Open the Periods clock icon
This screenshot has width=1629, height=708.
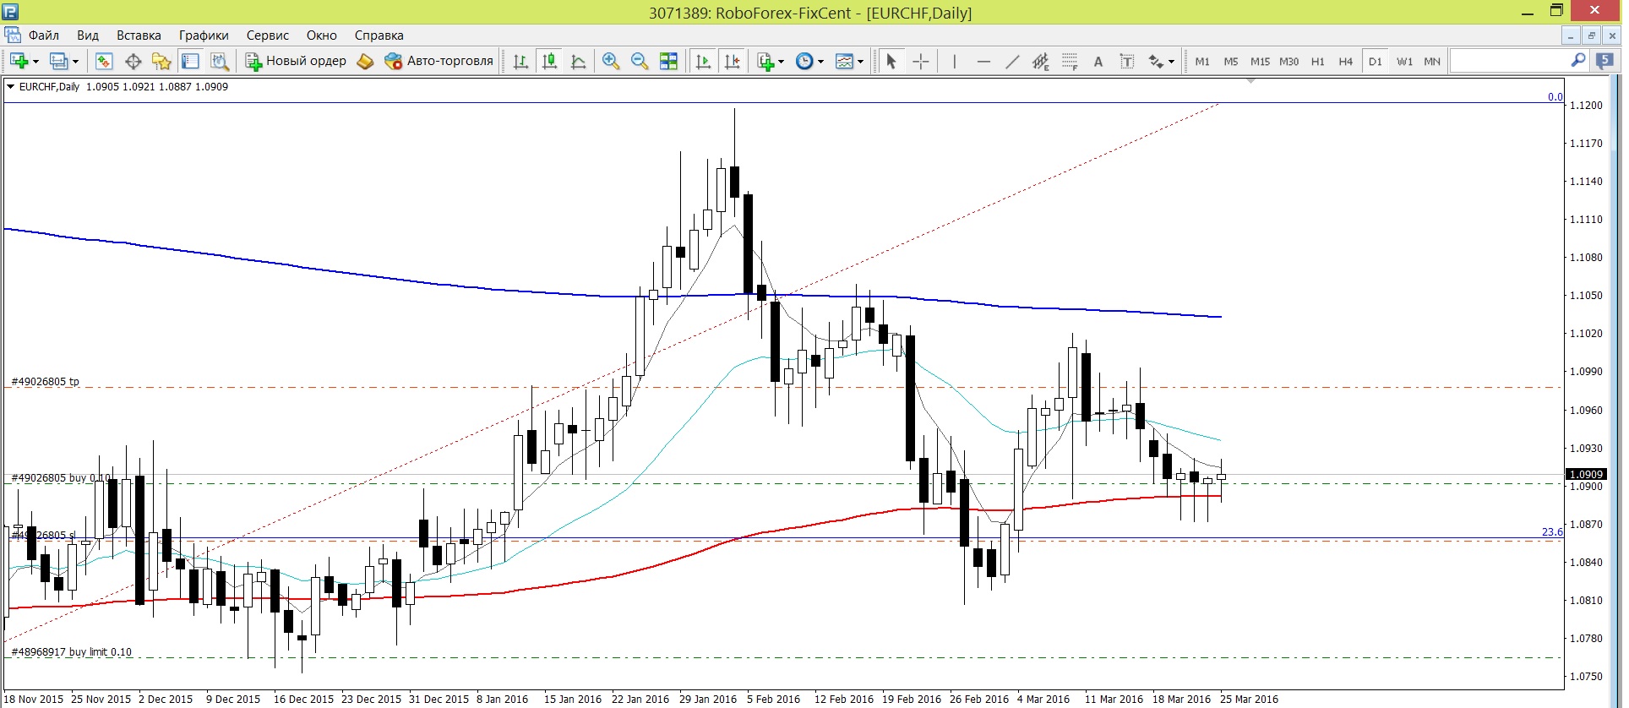(804, 61)
